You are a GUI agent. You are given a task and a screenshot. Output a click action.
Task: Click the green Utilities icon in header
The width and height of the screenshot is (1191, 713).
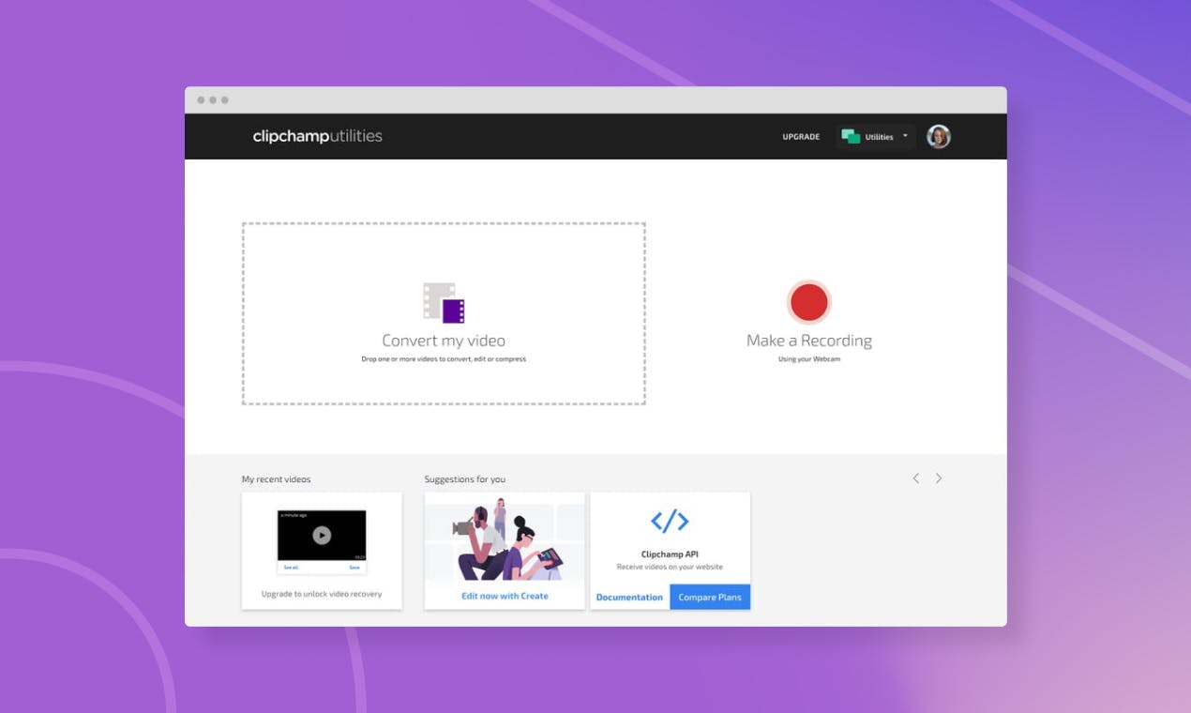pyautogui.click(x=851, y=137)
